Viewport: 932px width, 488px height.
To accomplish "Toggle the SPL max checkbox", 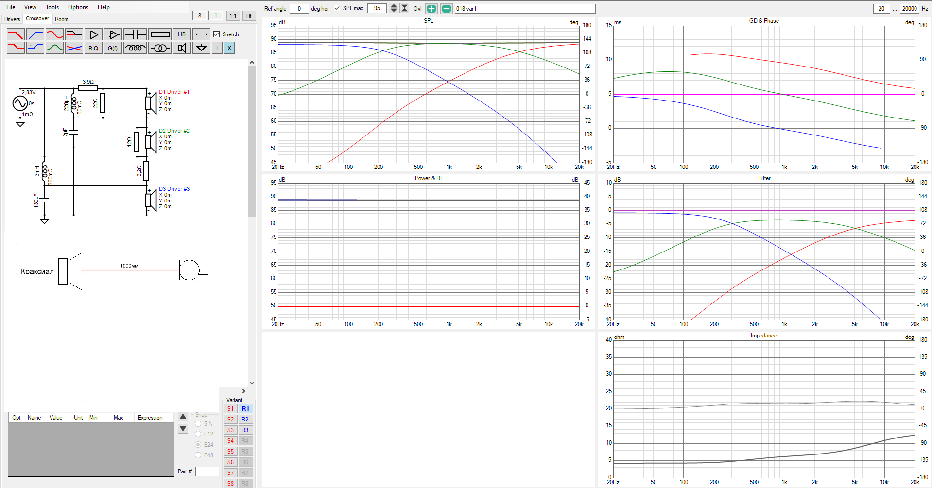I will pos(337,8).
